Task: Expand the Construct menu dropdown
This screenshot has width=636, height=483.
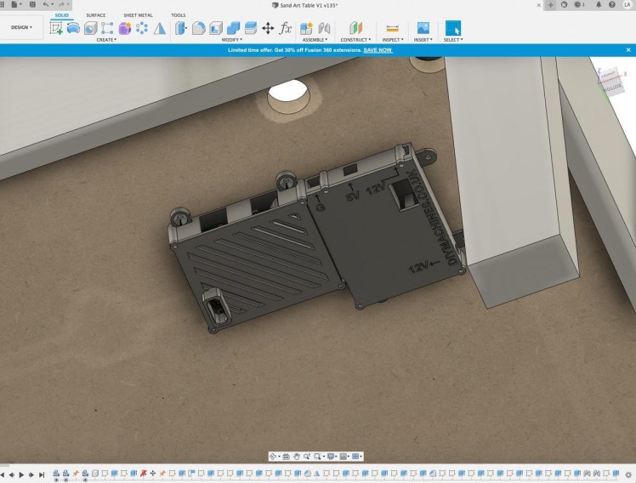Action: [355, 40]
